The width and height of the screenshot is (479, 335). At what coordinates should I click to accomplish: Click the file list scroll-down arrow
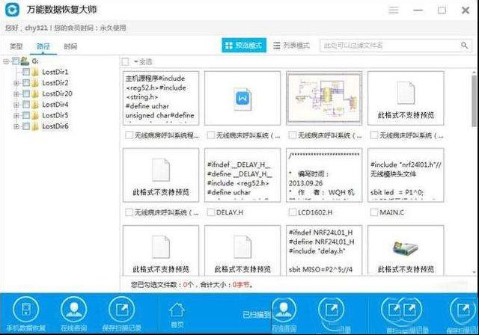474,272
